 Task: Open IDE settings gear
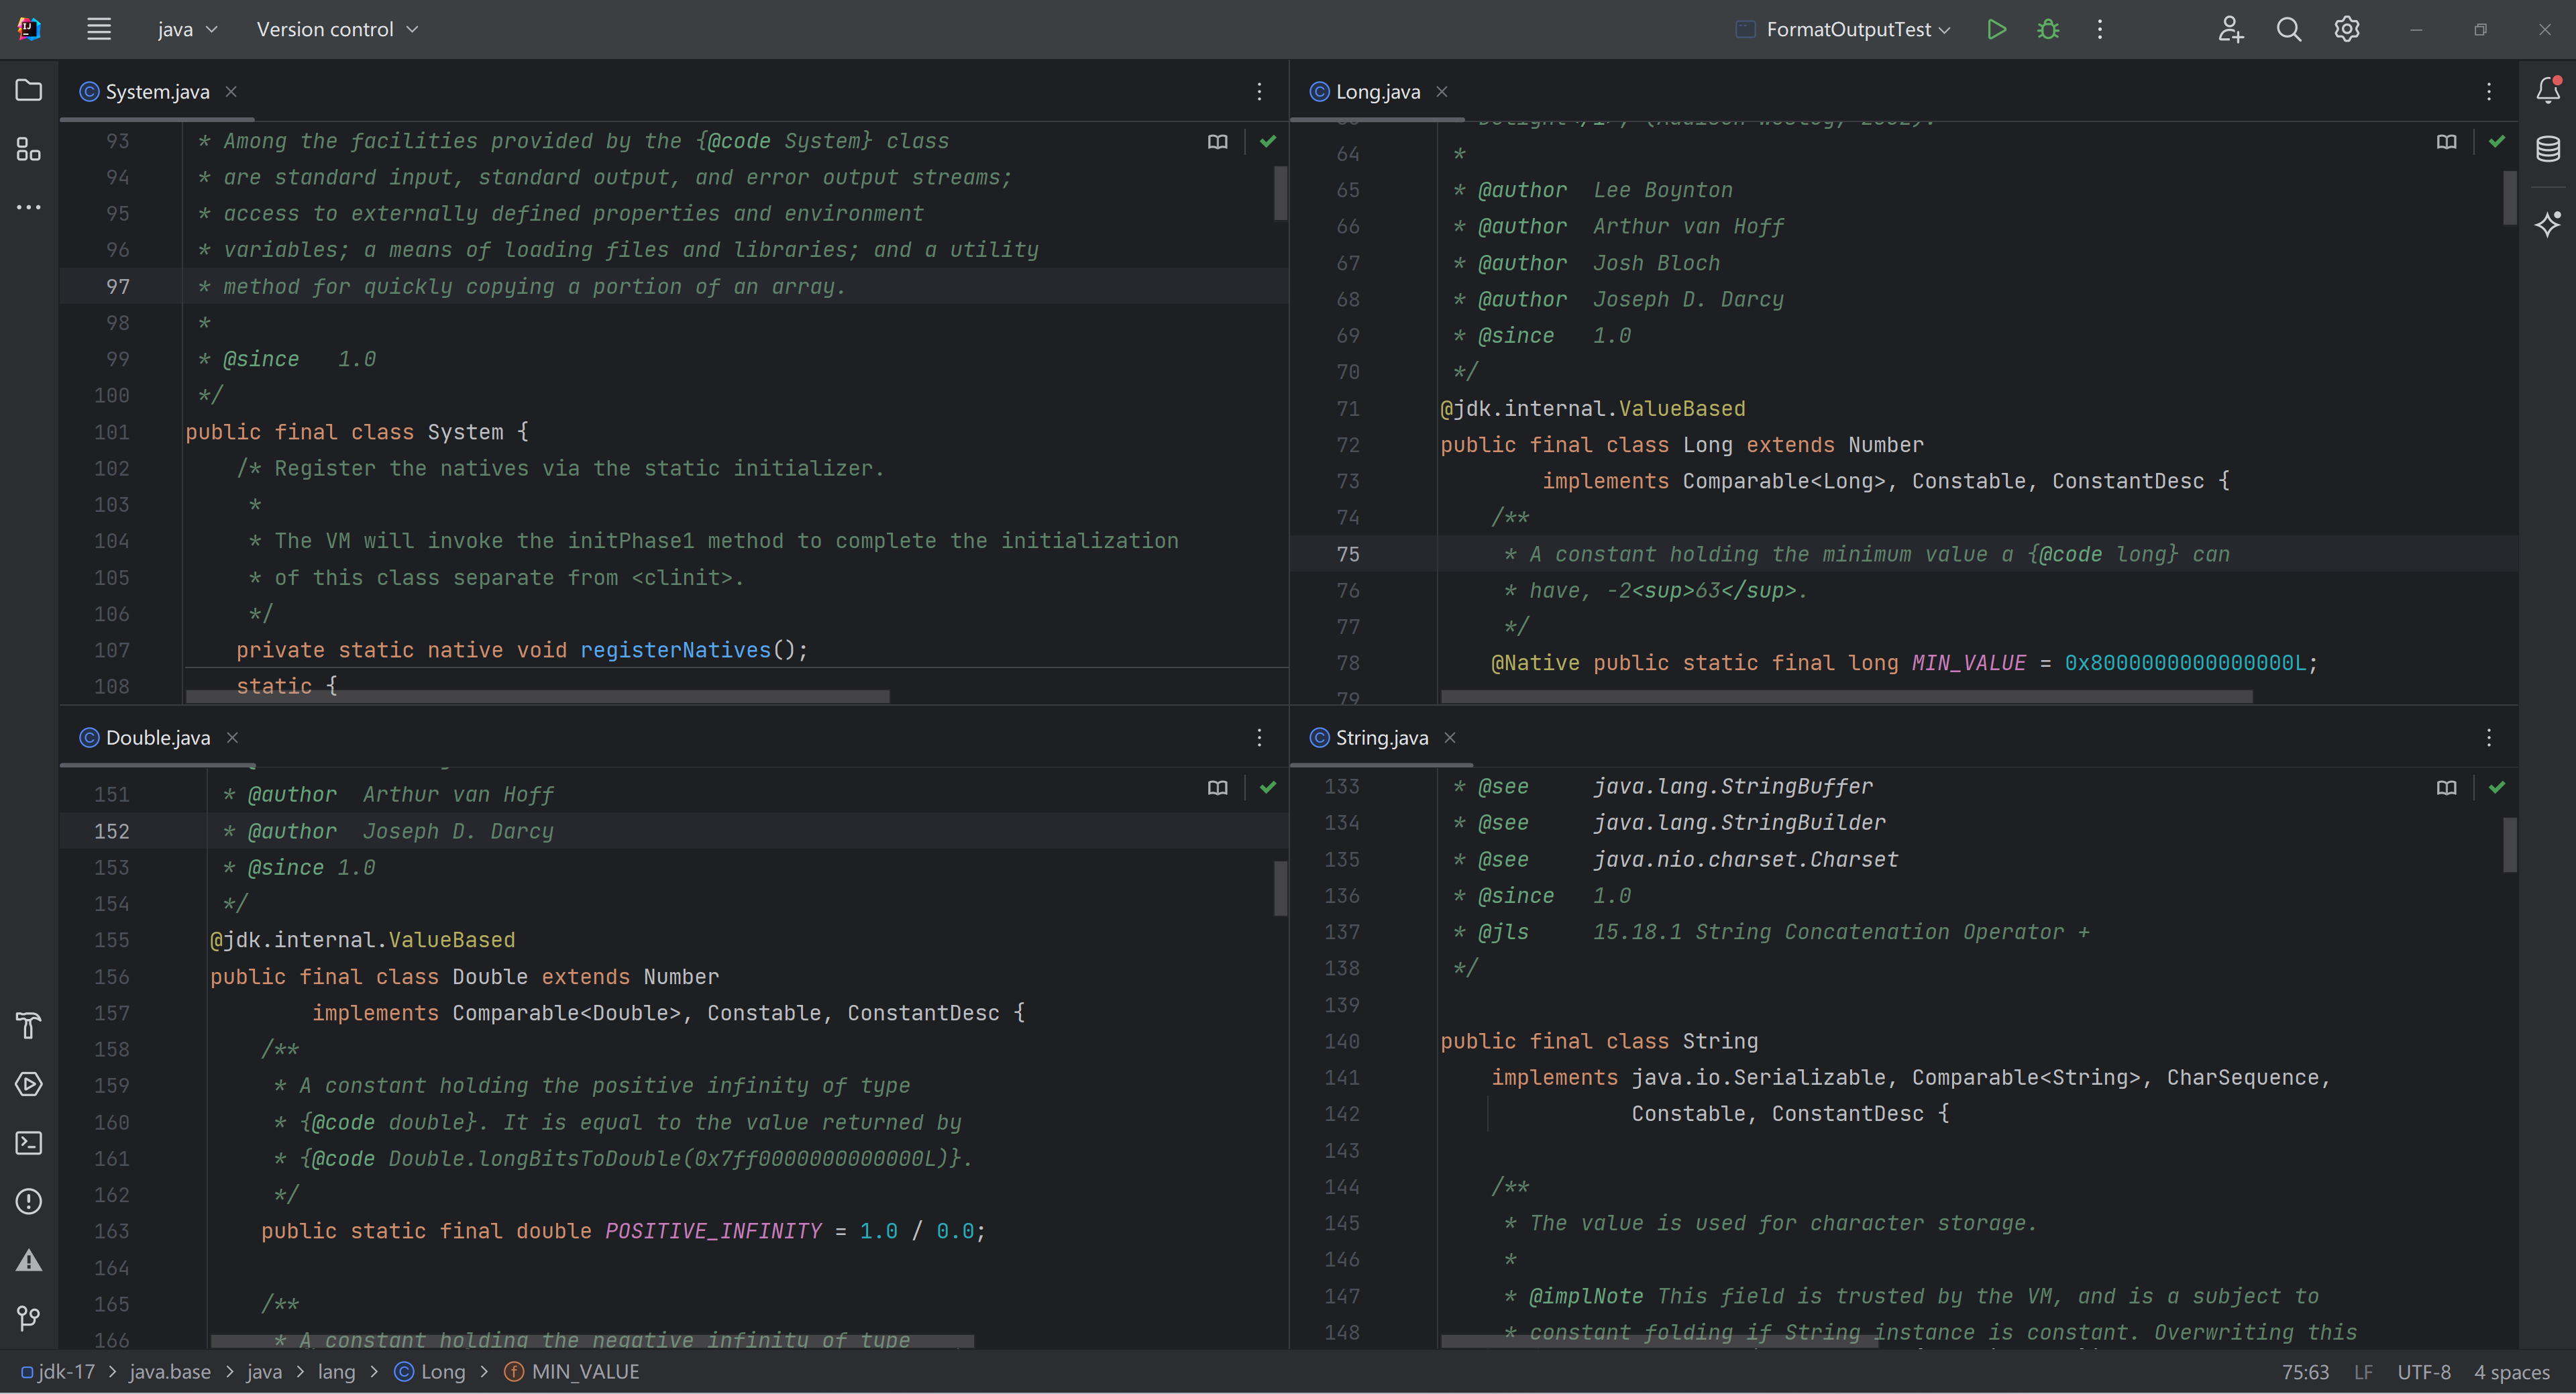click(2347, 29)
